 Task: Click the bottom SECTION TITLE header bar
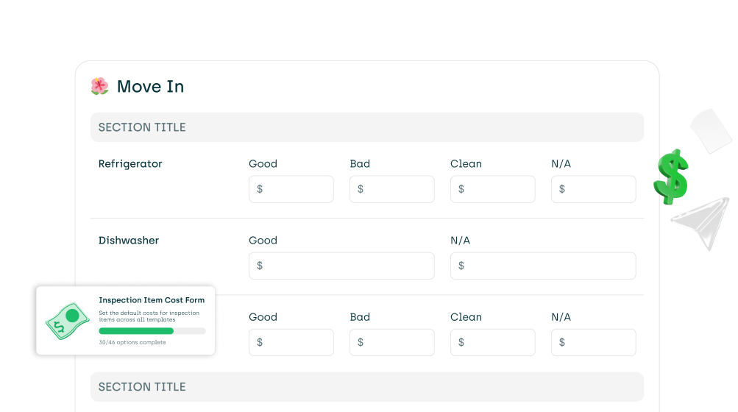[x=366, y=387]
